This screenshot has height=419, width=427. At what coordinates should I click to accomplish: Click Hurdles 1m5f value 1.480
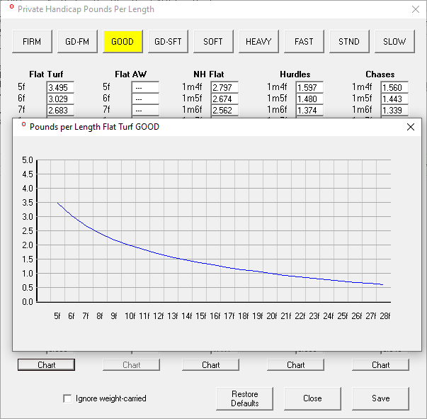[309, 99]
